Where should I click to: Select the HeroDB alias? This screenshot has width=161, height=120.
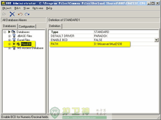(26, 44)
